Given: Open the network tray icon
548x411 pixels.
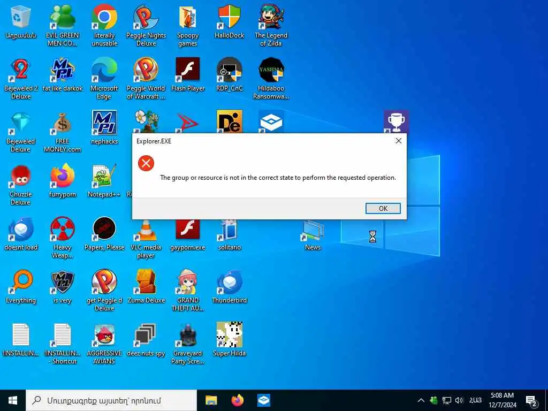Looking at the screenshot, I should (447, 400).
